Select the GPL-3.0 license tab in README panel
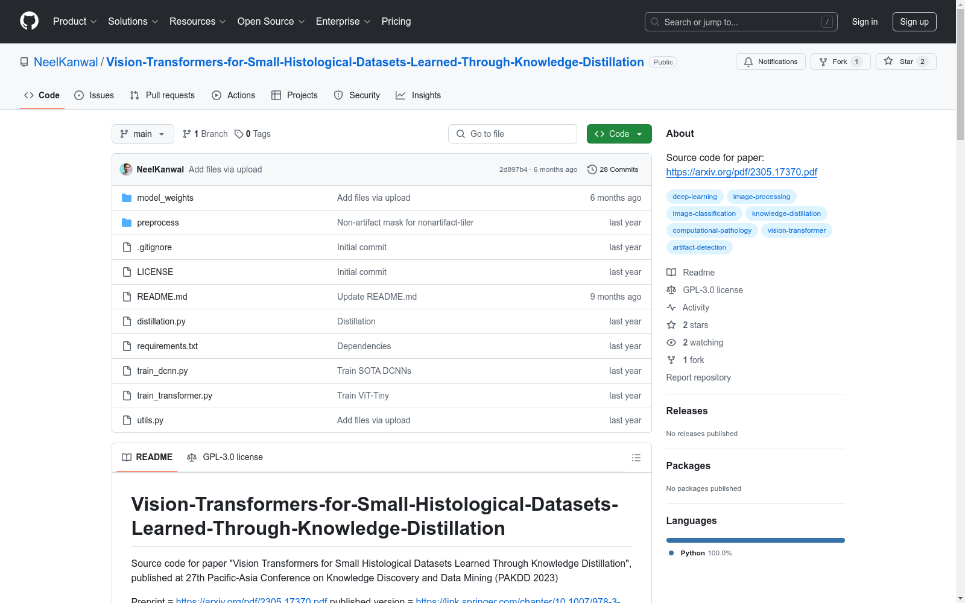 pos(225,457)
